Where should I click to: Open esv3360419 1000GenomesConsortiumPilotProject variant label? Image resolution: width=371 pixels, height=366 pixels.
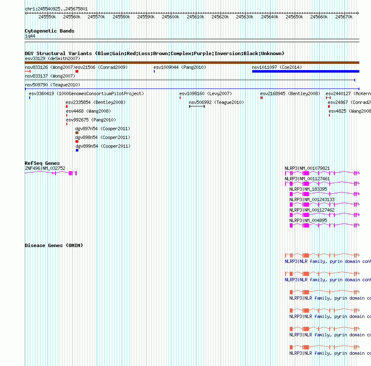coord(86,93)
